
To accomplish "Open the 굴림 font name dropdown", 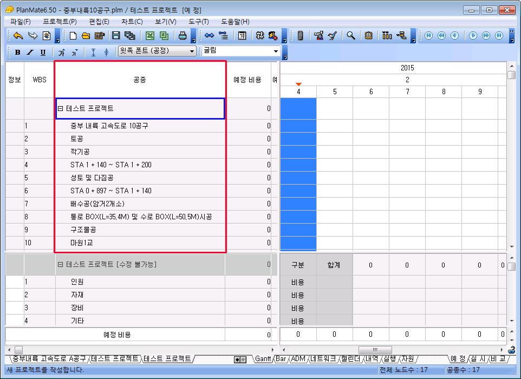I will [x=276, y=51].
